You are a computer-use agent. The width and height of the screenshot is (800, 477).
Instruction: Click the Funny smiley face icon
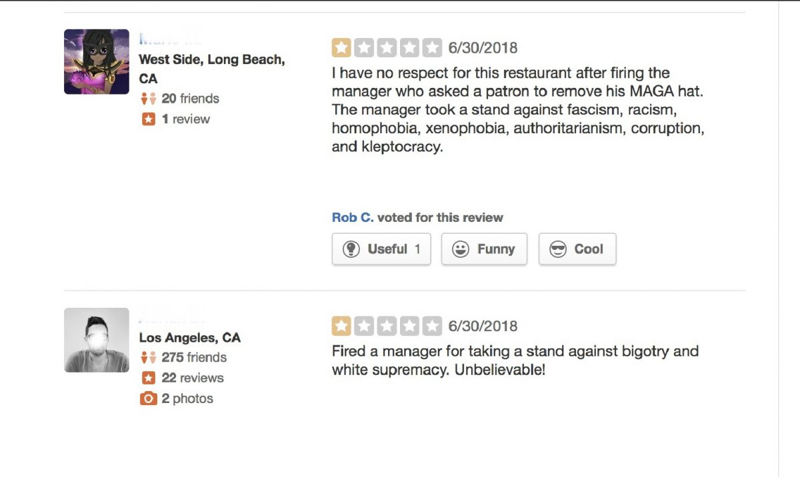[x=460, y=249]
